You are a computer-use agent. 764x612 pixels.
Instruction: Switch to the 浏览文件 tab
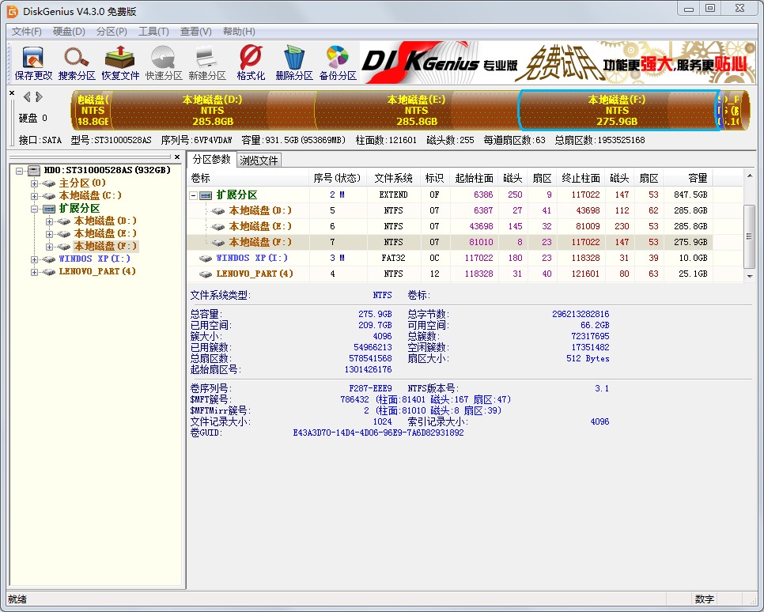coord(259,161)
